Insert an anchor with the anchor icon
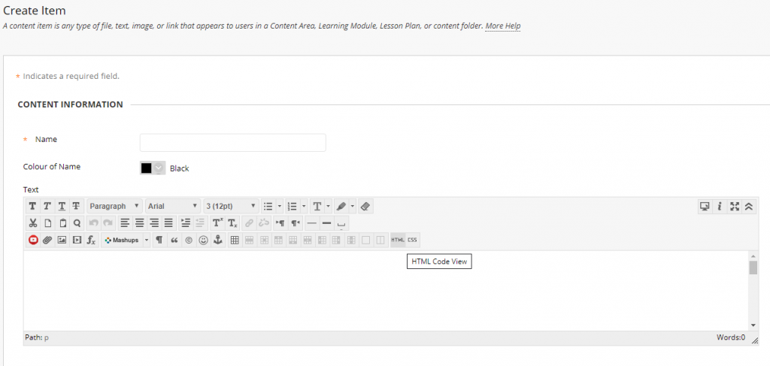This screenshot has width=770, height=366. (x=218, y=240)
